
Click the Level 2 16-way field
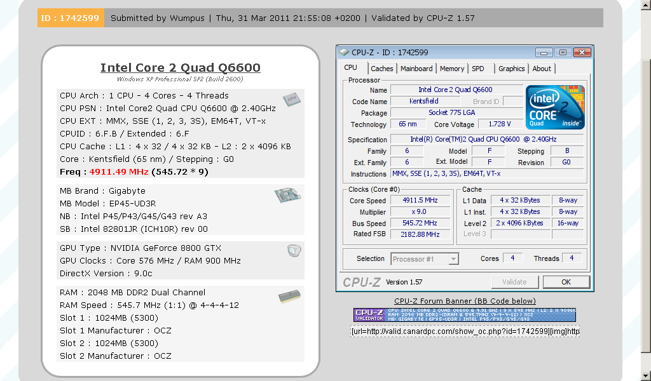(568, 223)
